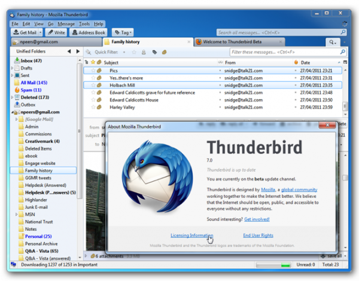
Task: Toggle the tags quick filter
Action: point(154,52)
